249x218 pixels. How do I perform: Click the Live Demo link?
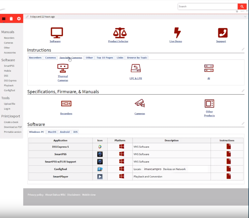pyautogui.click(x=175, y=41)
